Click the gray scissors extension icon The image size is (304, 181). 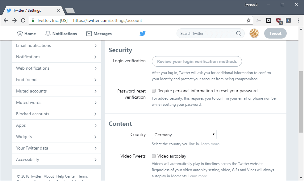tap(258, 20)
